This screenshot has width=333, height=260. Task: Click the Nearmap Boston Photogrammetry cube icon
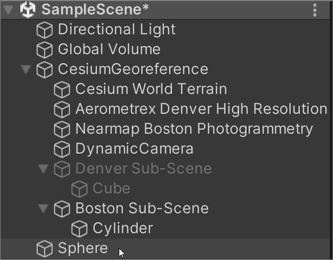point(62,129)
